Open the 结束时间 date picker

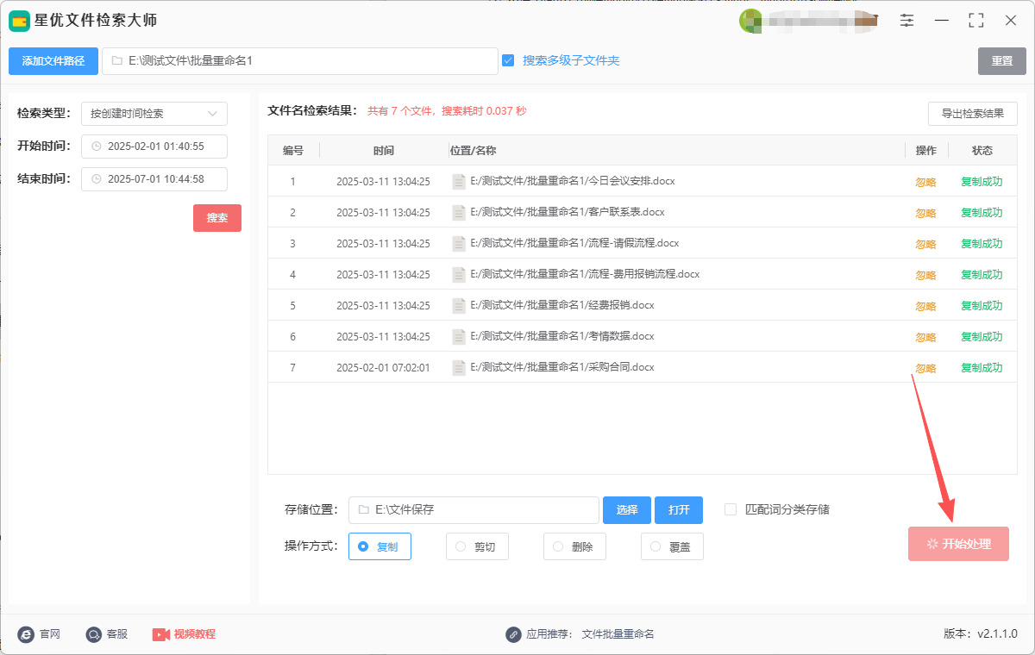155,179
